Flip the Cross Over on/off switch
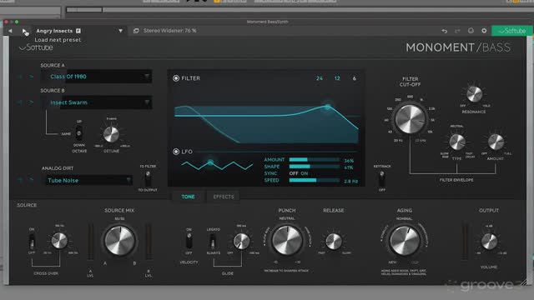534x300 pixels. [32, 241]
